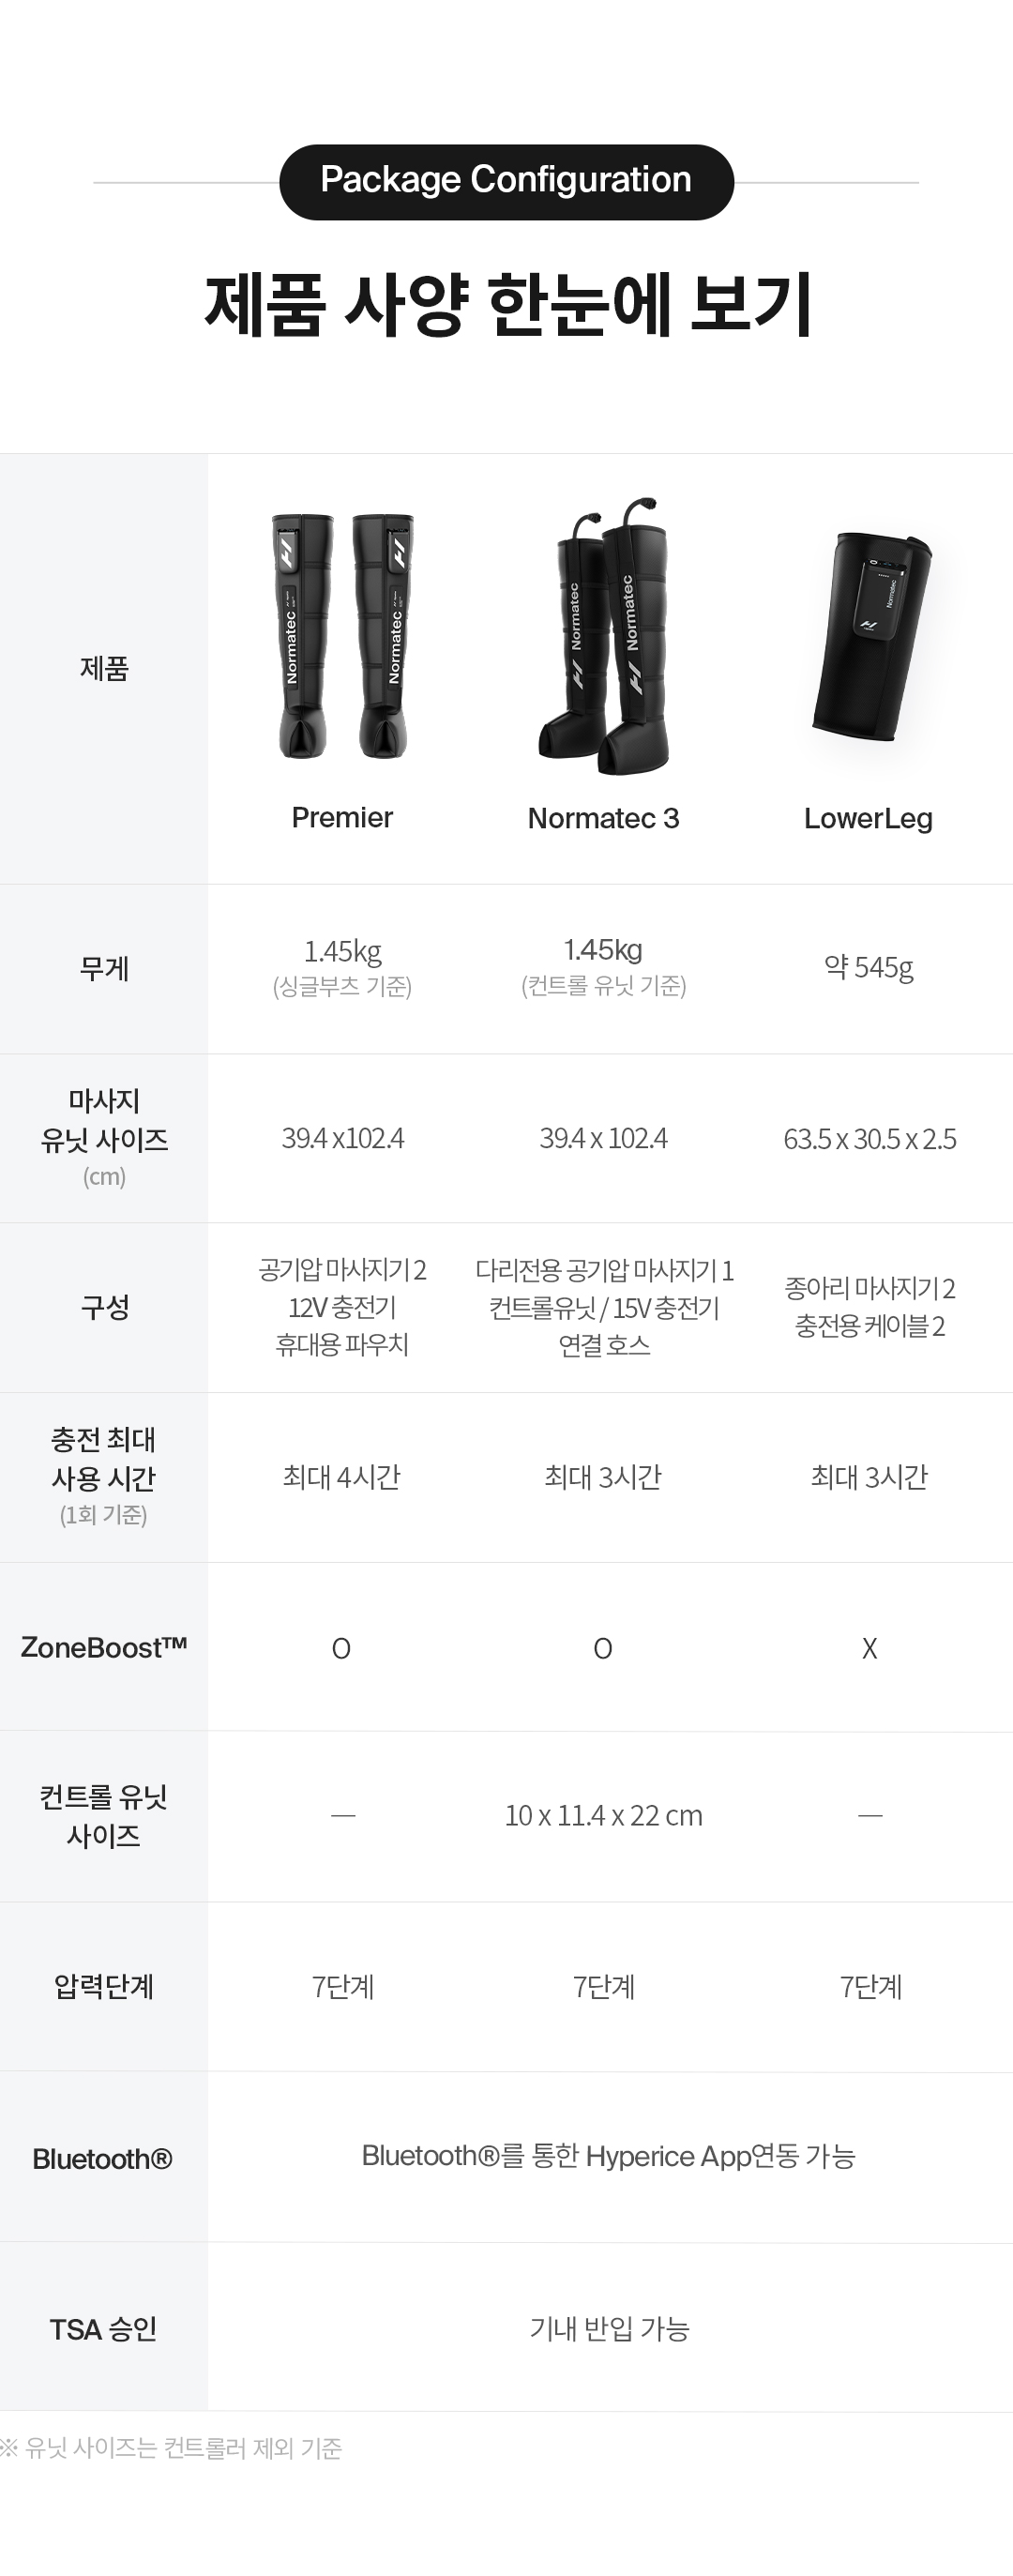
Task: Click the ZoneBoost™ row header
Action: coord(104,1647)
